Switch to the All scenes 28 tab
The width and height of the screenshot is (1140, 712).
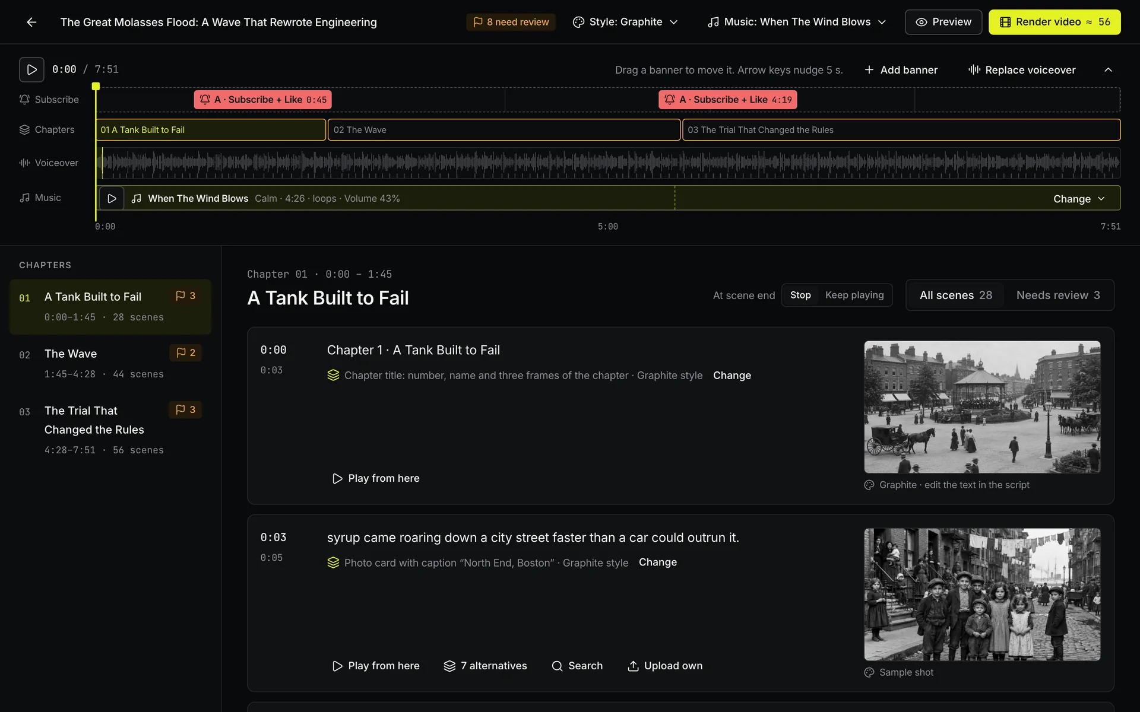click(956, 295)
